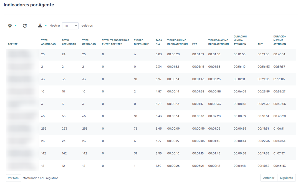Click the total atendidas value 24

[64, 54]
